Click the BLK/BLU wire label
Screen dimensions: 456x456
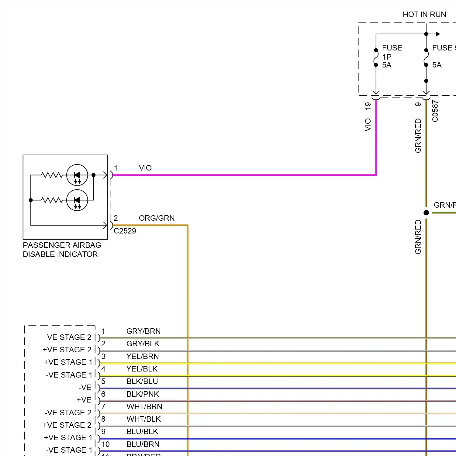pos(142,381)
